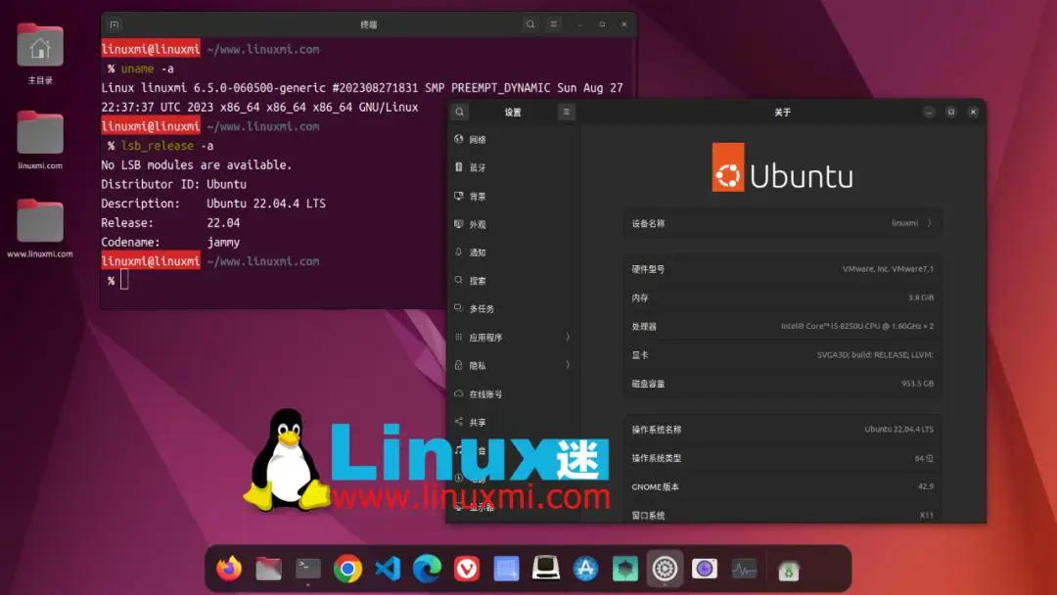
Task: Launch Google Chrome from the dock
Action: tap(347, 569)
